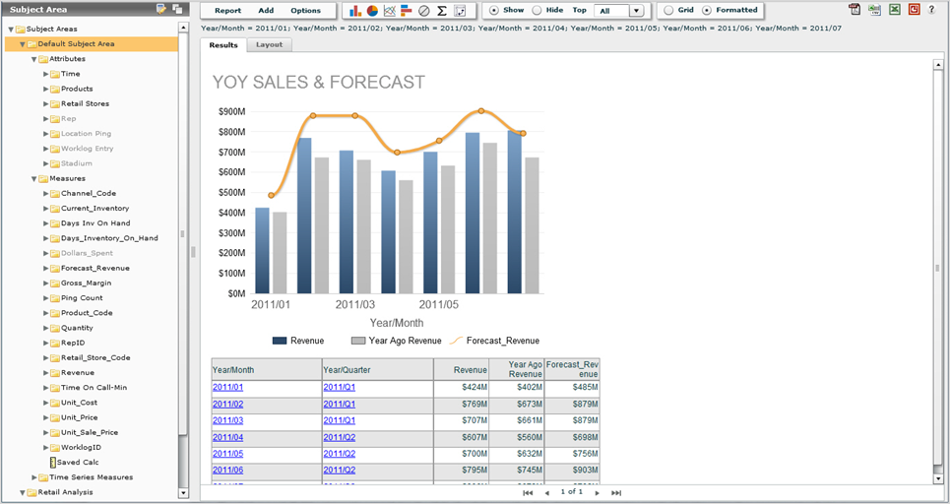Expand the Time attribute folder
The width and height of the screenshot is (950, 504).
(45, 74)
